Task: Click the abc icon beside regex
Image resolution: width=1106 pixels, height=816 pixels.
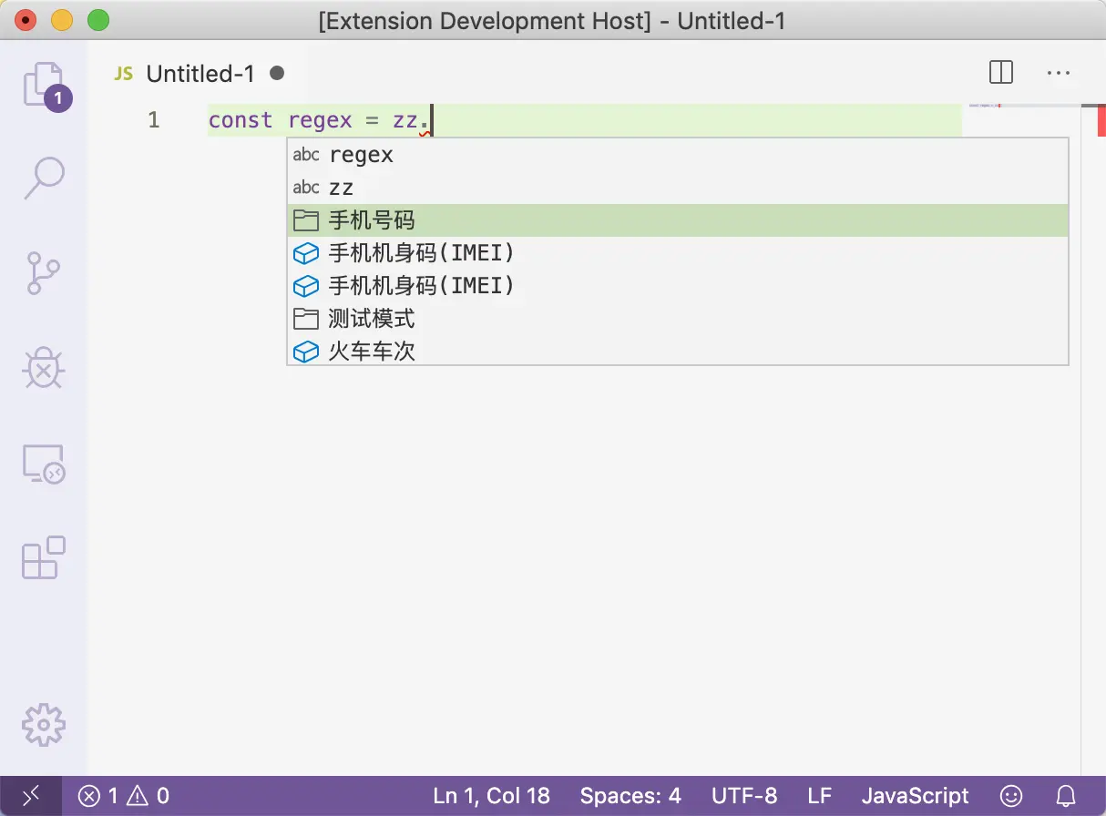Action: [306, 155]
